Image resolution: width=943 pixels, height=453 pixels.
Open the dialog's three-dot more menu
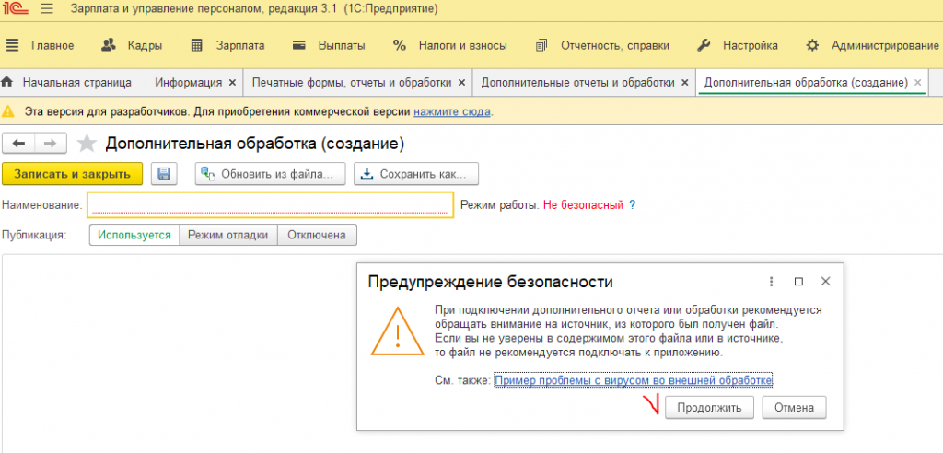(x=771, y=282)
